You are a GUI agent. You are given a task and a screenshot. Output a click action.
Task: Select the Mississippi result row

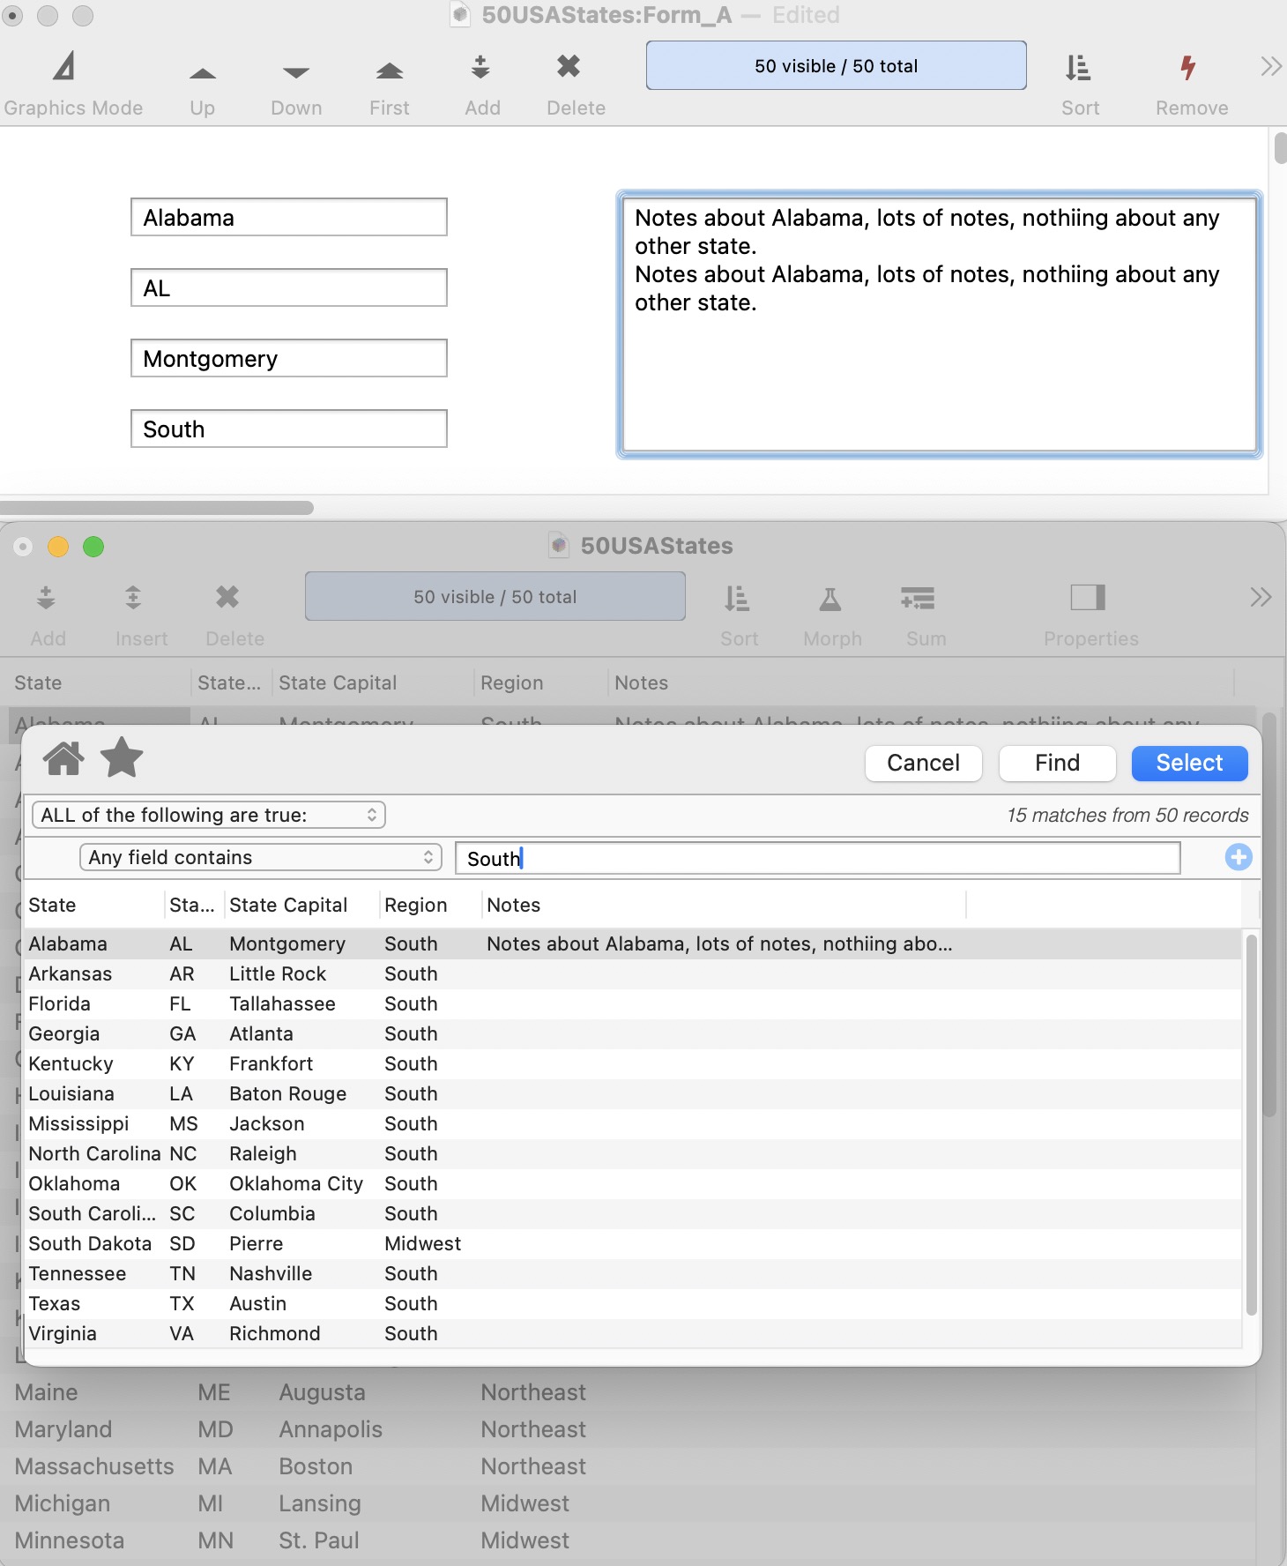point(633,1123)
